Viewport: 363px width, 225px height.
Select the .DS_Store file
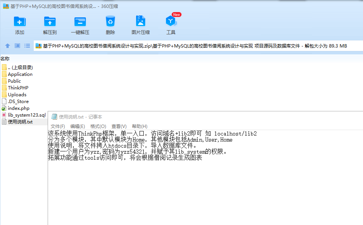pos(15,101)
